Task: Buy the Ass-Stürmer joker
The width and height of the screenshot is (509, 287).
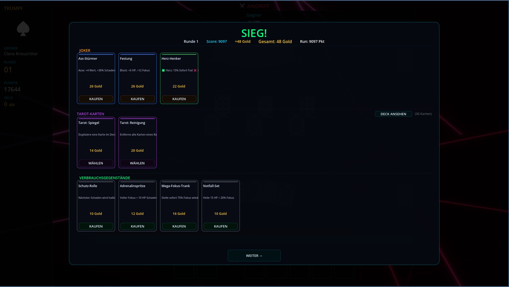Action: pos(96,99)
